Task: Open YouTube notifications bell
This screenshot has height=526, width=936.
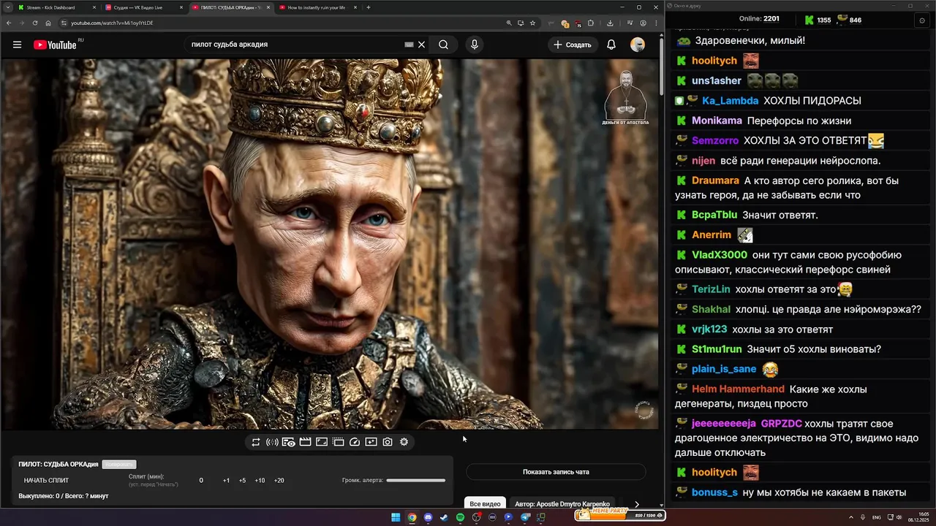Action: [x=611, y=45]
